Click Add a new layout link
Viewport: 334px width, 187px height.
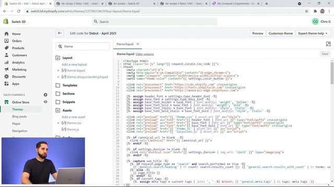tap(74, 64)
